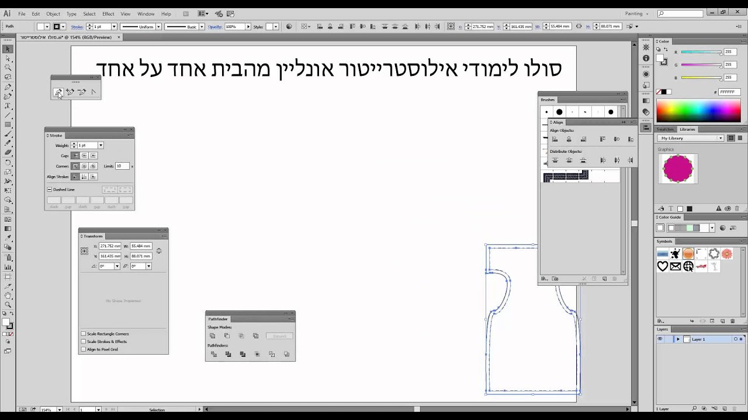The width and height of the screenshot is (748, 420).
Task: Toggle visibility eye of Layer 1
Action: (660, 339)
